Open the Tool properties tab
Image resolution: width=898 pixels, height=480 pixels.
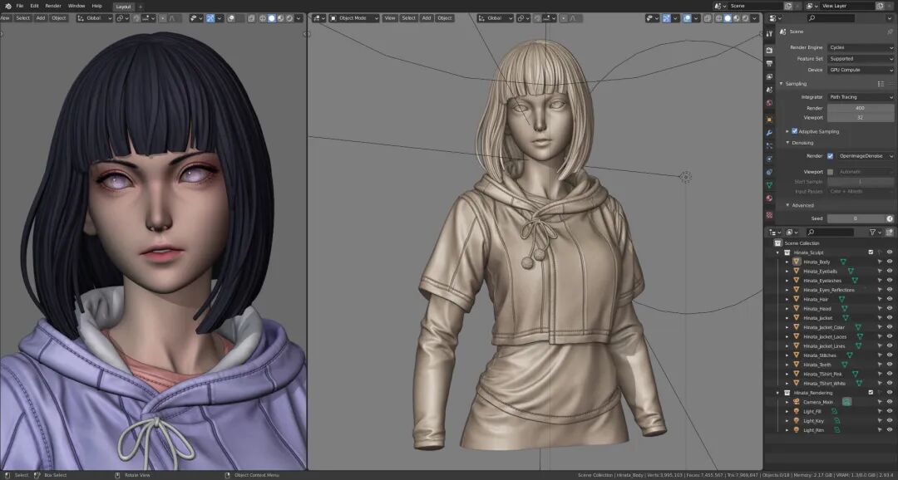coord(769,36)
